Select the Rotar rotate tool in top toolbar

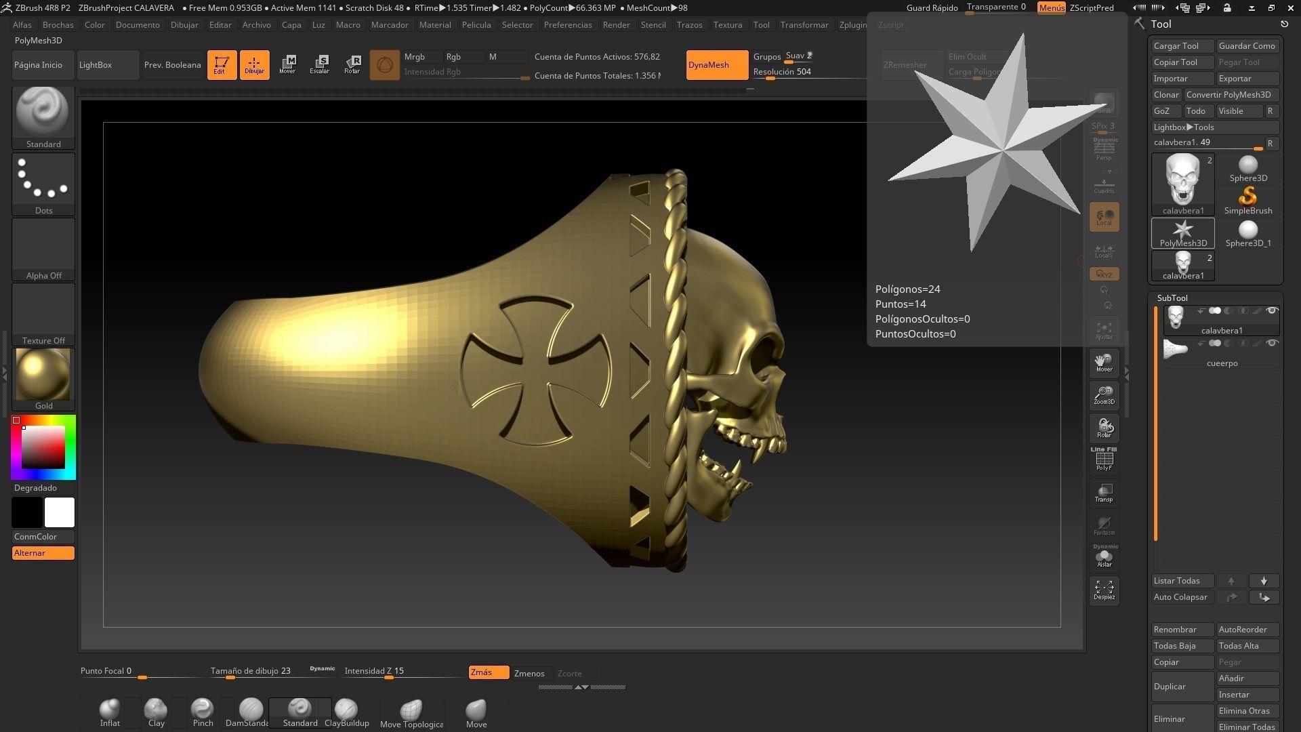point(352,65)
